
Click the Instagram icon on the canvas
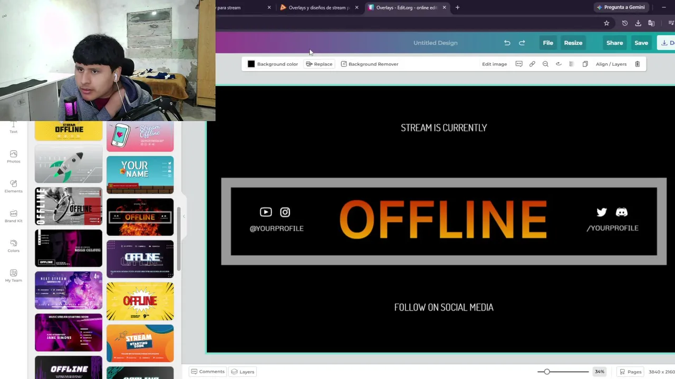point(285,212)
